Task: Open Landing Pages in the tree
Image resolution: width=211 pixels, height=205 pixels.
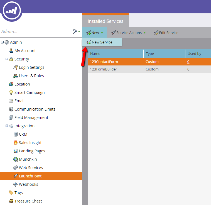Action: coord(32,151)
